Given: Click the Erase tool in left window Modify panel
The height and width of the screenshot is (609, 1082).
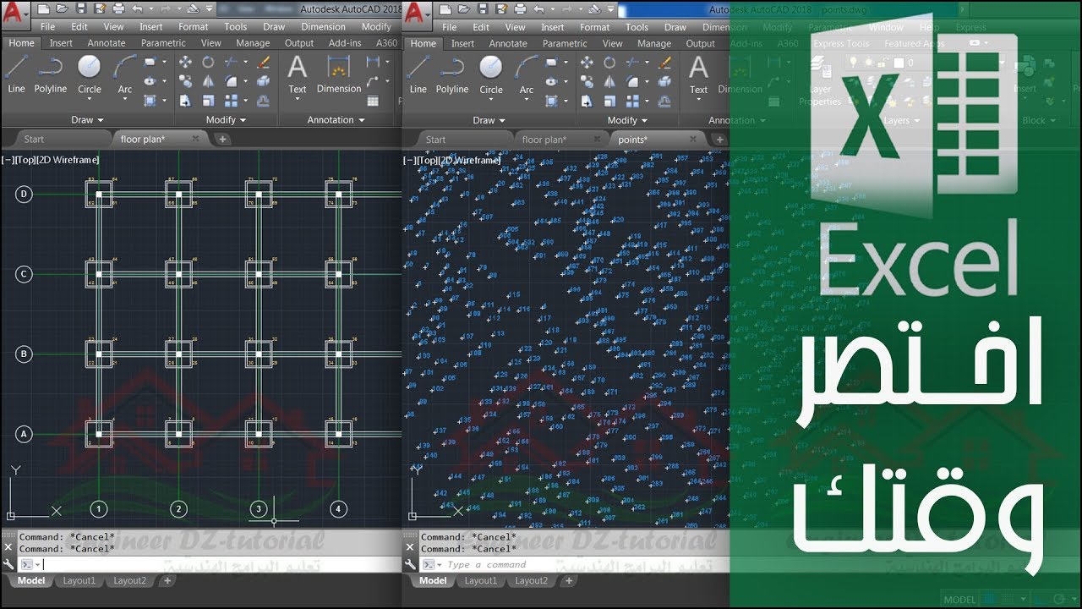Looking at the screenshot, I should pos(263,63).
